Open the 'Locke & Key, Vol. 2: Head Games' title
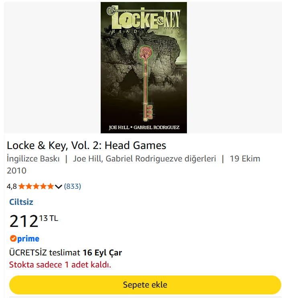The width and height of the screenshot is (282, 298). coord(86,145)
